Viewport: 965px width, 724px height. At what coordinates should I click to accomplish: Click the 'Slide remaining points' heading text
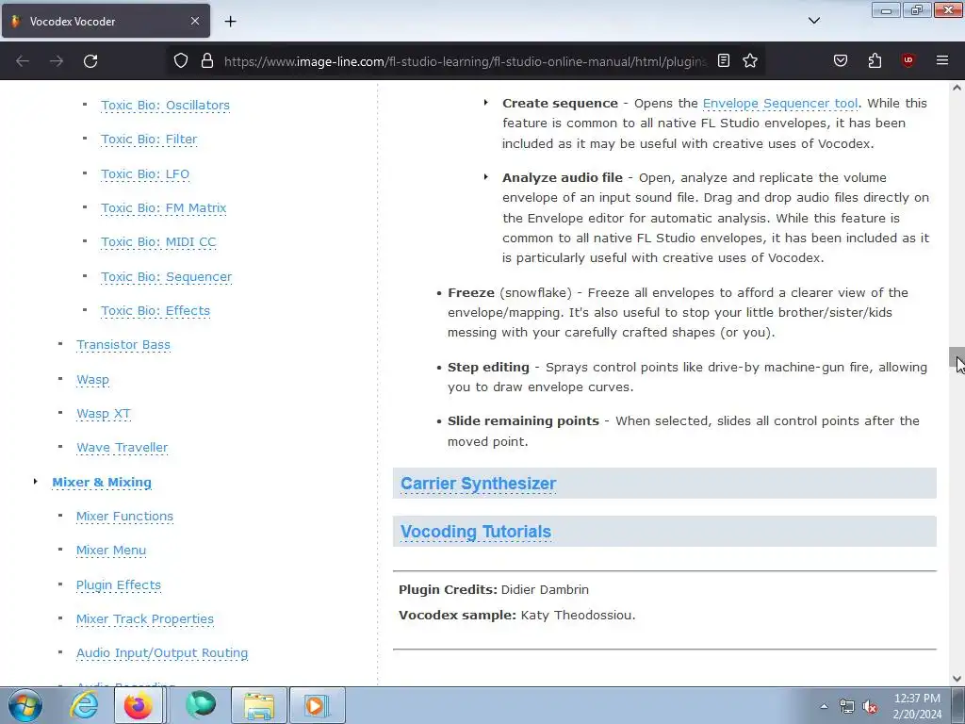pos(523,421)
